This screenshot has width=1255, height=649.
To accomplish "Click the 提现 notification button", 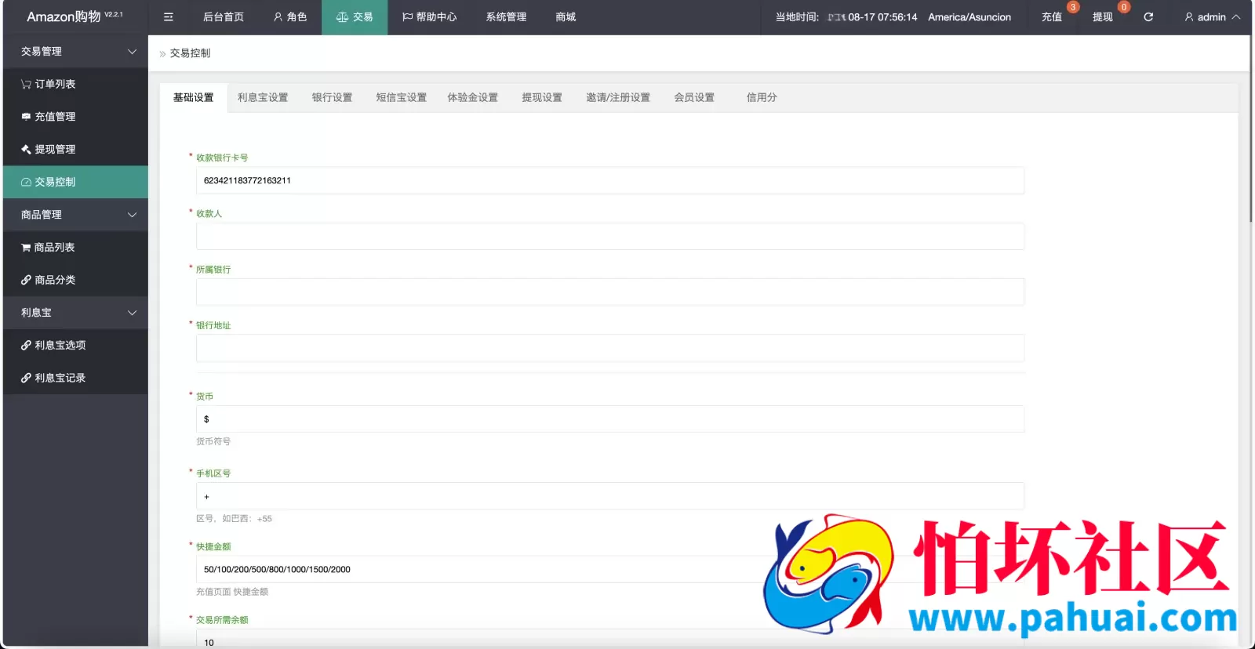I will click(1103, 17).
